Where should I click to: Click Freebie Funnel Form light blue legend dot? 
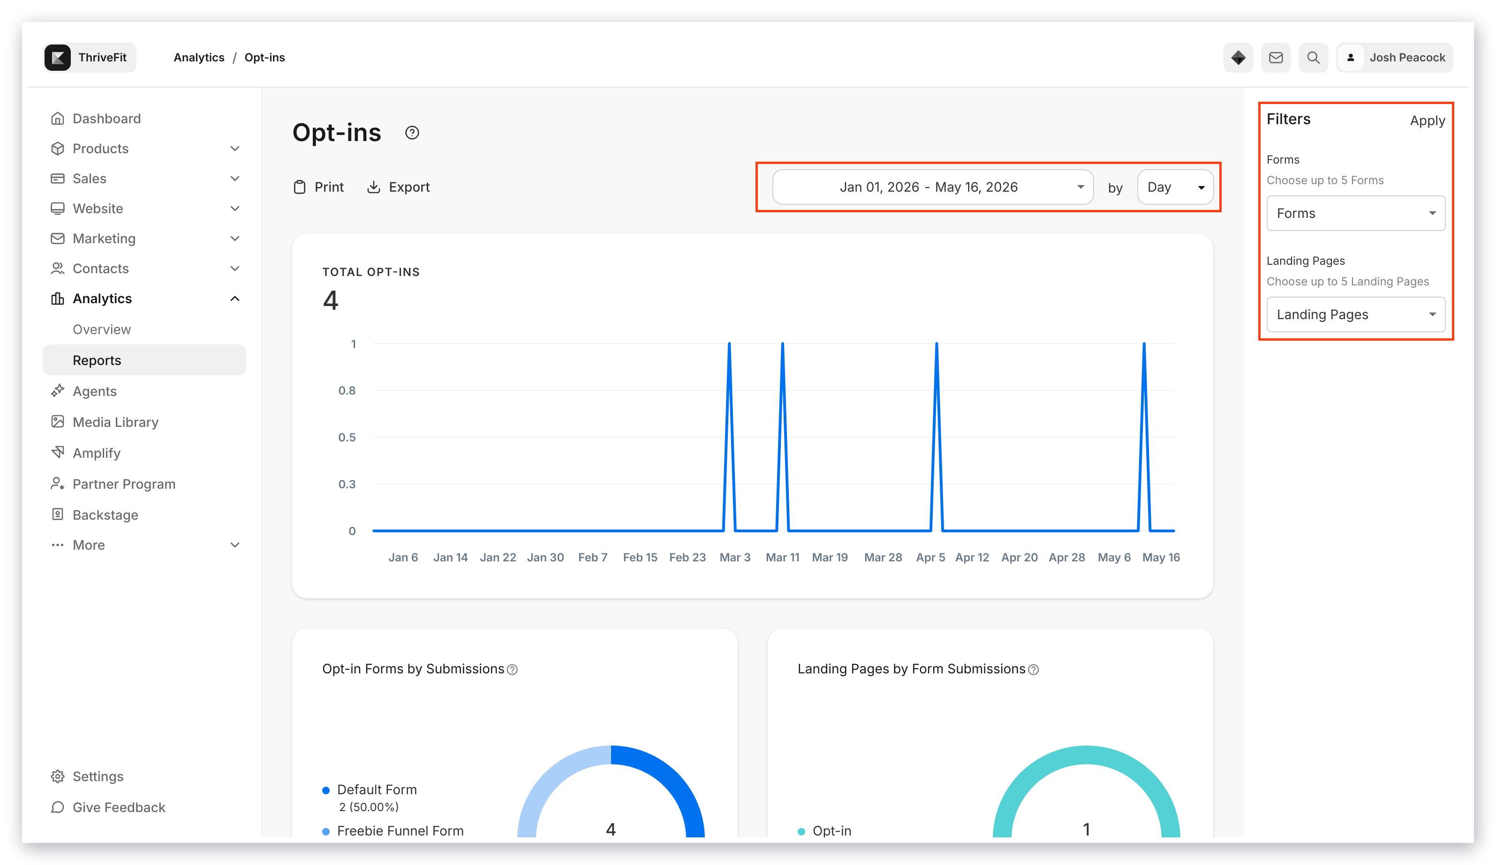click(x=326, y=831)
